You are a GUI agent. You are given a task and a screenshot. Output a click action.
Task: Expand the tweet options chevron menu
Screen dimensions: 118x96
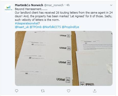click(111, 5)
